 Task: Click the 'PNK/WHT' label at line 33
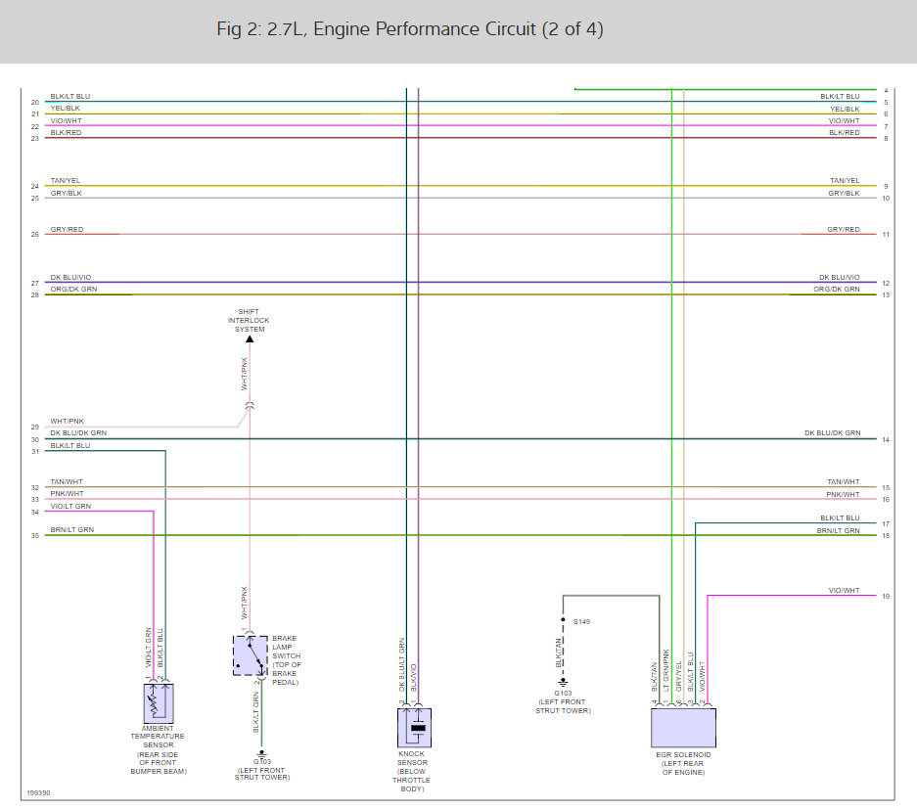67,494
